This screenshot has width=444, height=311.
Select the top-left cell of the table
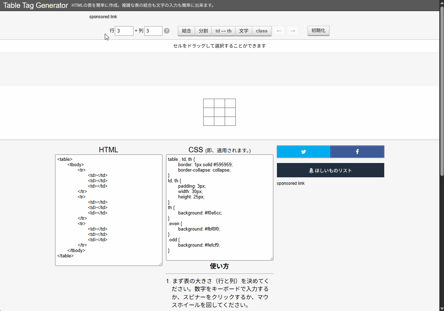click(x=209, y=103)
